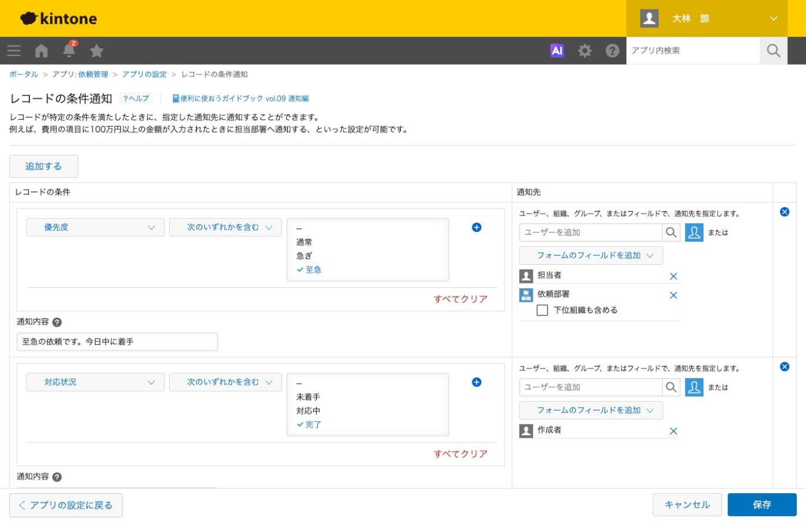This screenshot has height=522, width=806.
Task: Remove 依頼部署 from recipients
Action: [673, 295]
